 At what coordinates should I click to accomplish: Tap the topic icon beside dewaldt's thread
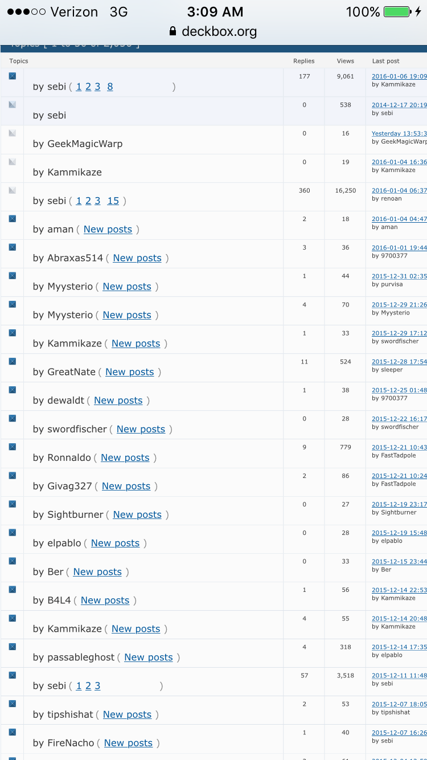[12, 390]
